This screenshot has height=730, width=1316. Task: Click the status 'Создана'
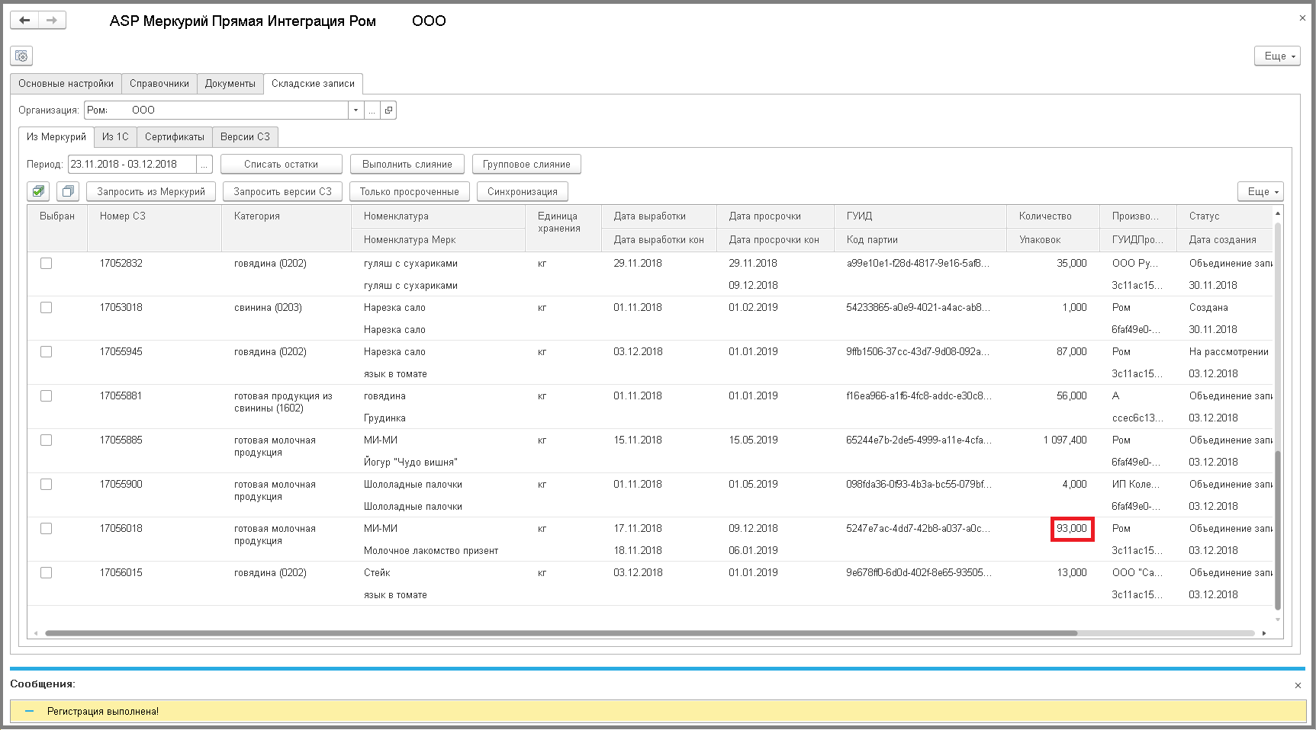pos(1208,307)
